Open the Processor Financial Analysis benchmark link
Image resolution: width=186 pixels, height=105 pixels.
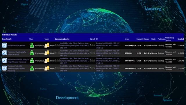(x=18, y=61)
